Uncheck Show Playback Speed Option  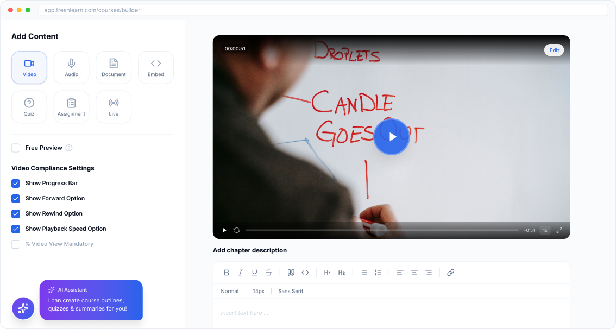pos(16,229)
